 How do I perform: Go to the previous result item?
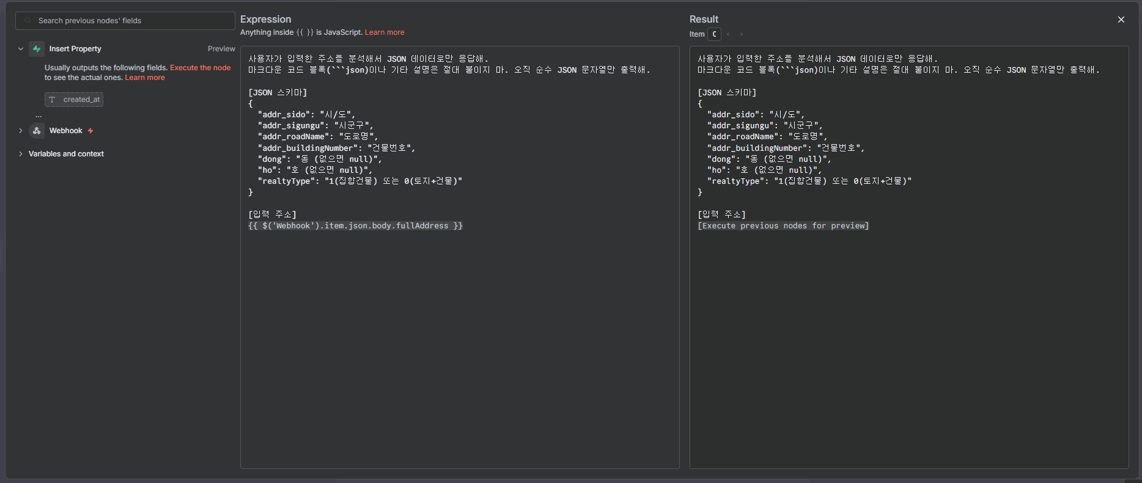pyautogui.click(x=728, y=34)
